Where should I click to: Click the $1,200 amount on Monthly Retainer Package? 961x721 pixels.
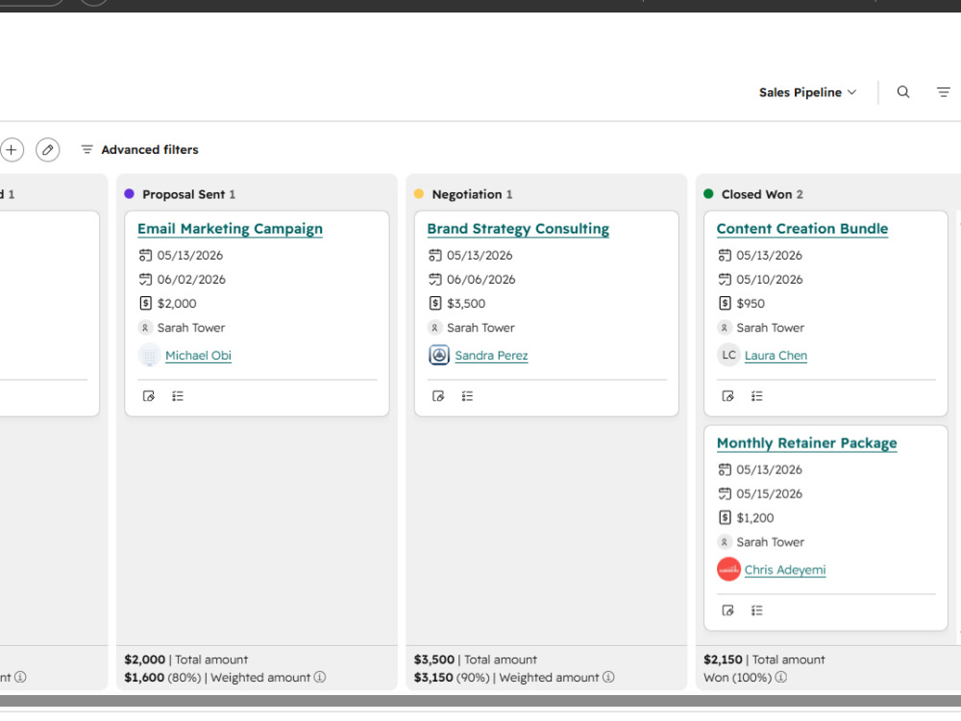(x=755, y=518)
